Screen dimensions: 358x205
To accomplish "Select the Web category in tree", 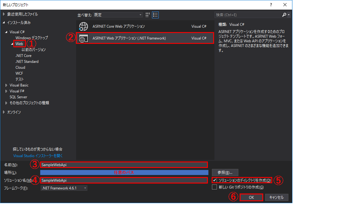I will click(x=19, y=44).
